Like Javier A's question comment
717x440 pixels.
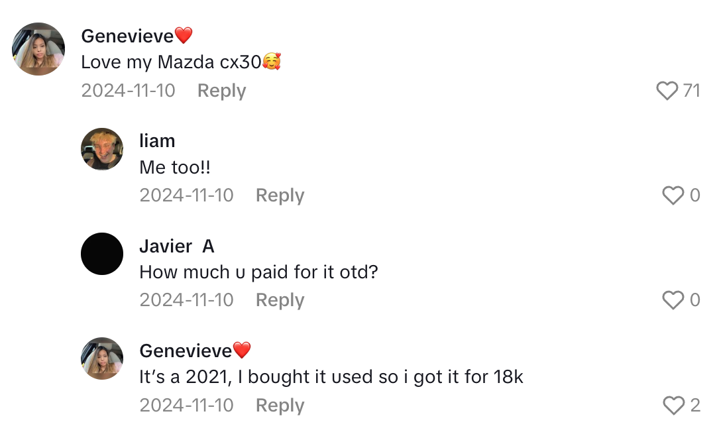673,300
